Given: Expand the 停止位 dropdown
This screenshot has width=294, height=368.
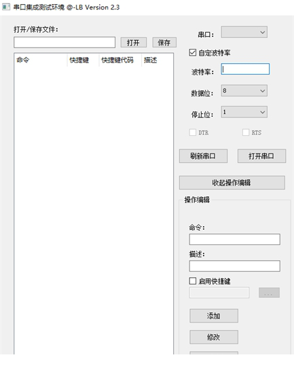Looking at the screenshot, I should point(244,112).
